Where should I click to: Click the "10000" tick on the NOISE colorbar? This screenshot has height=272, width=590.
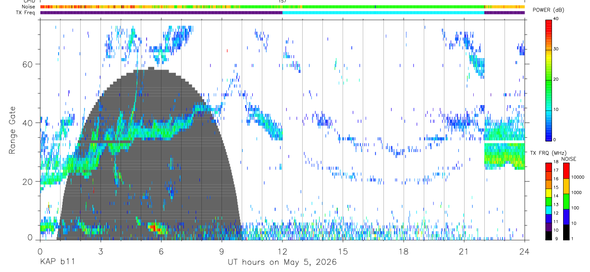(x=578, y=177)
